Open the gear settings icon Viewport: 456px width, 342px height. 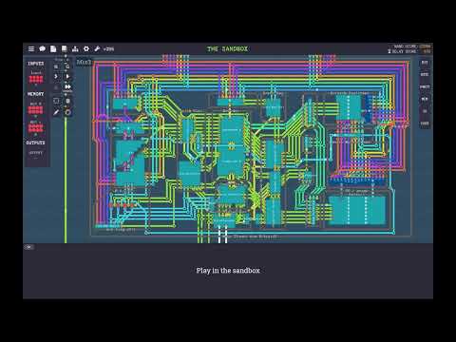coord(86,48)
